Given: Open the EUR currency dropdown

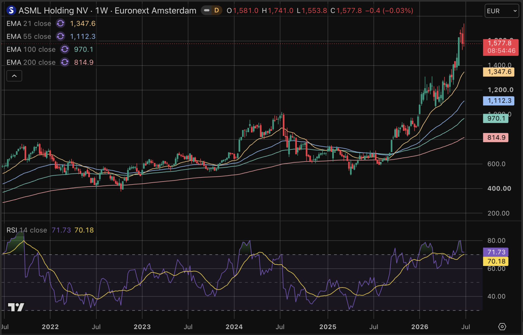Looking at the screenshot, I should click(x=502, y=11).
